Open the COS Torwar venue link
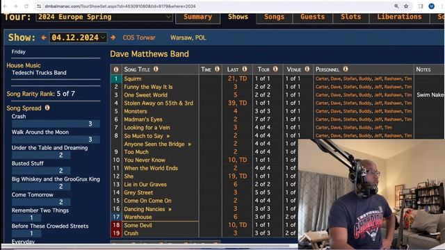Screen dimensions: 445x250 [x=139, y=37]
